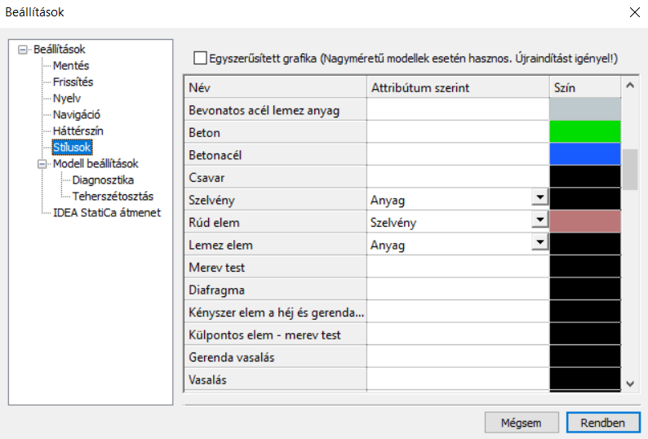Open the Diagnosztika settings page

pos(103,180)
